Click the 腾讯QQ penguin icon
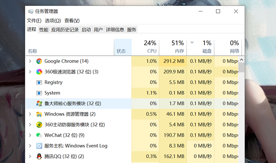The height and width of the screenshot is (163, 276). (x=39, y=156)
